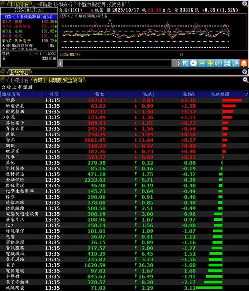Screen dimensions: 249x291
Task: Magnify the middle 上櫃排名 panel
Action: pyautogui.click(x=245, y=72)
